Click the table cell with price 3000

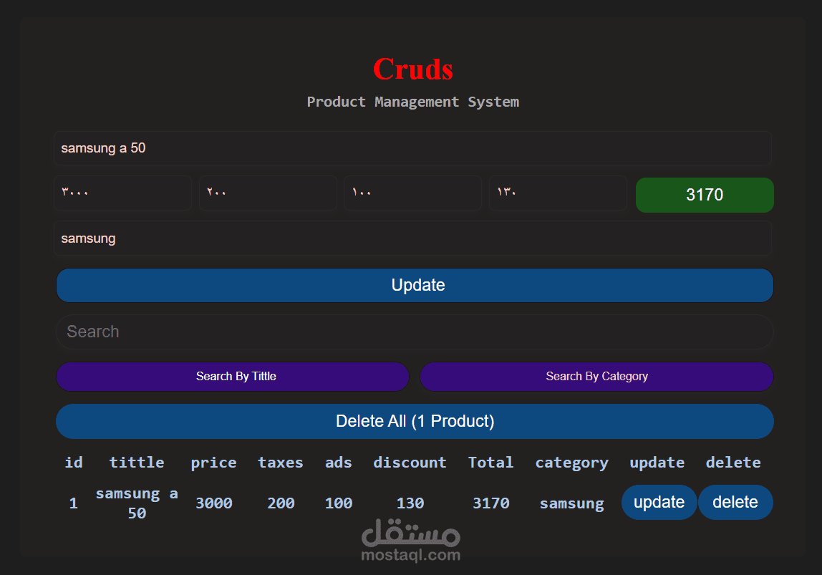click(214, 503)
